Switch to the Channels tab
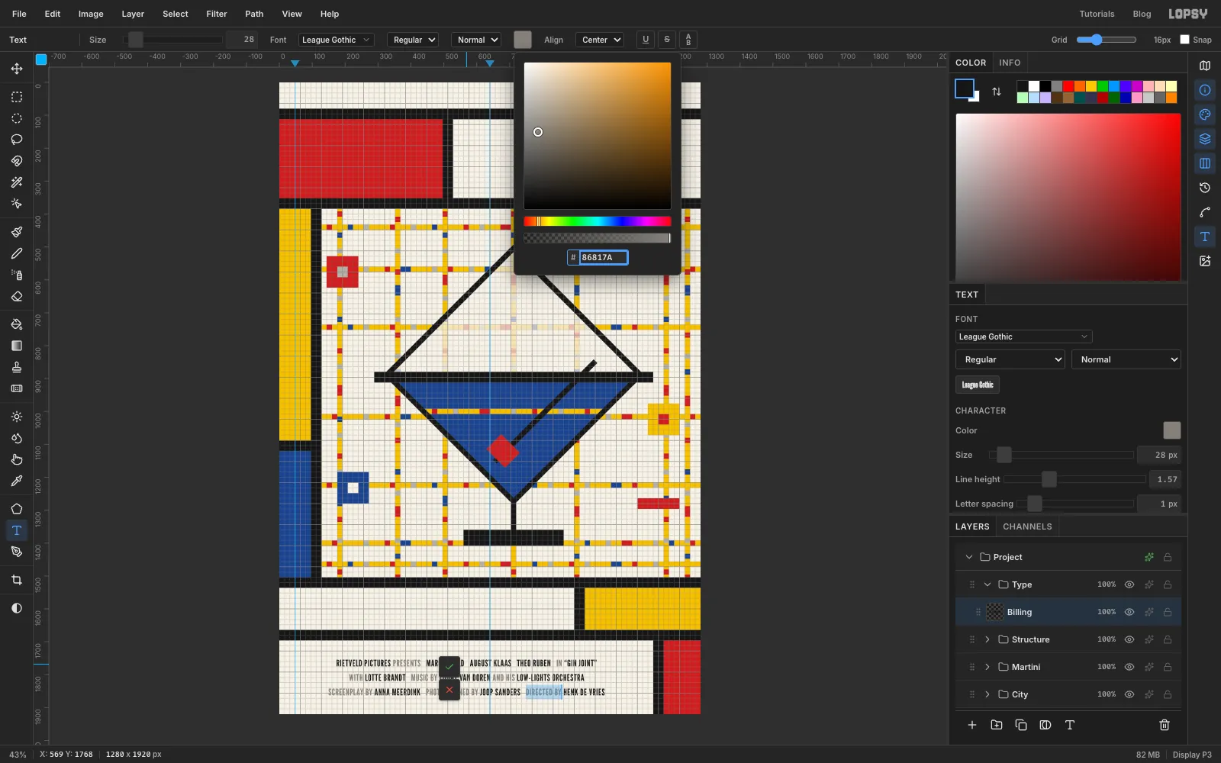This screenshot has height=763, width=1221. pos(1027,526)
